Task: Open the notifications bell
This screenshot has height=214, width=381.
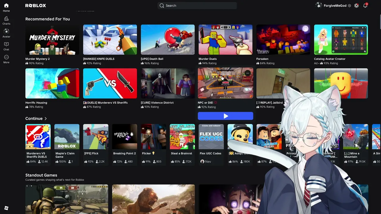Action: (x=365, y=6)
